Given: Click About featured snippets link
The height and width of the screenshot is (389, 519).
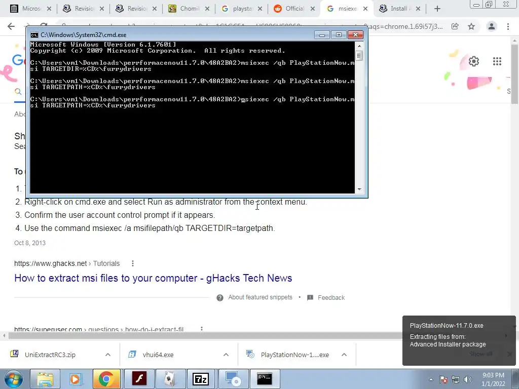Looking at the screenshot, I should point(260,297).
